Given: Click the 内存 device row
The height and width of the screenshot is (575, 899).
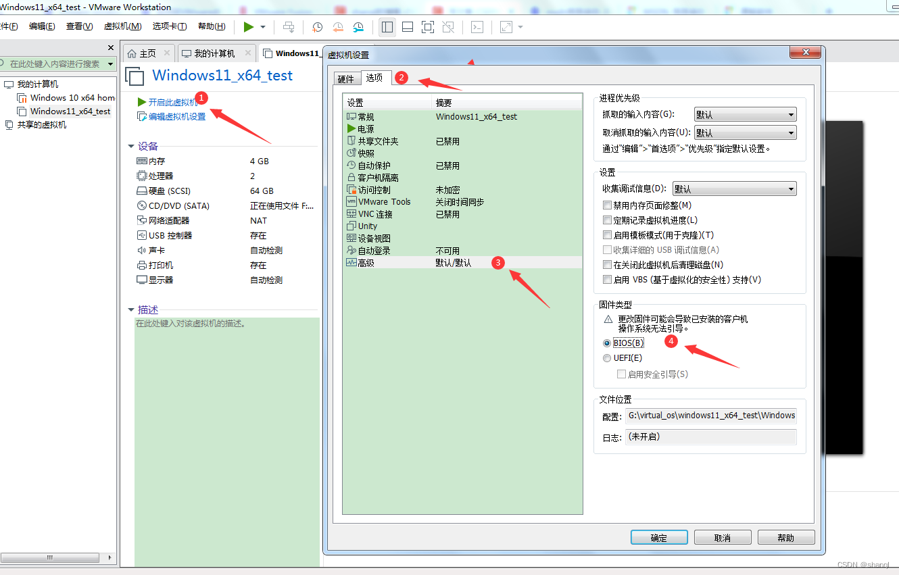Looking at the screenshot, I should [x=226, y=161].
